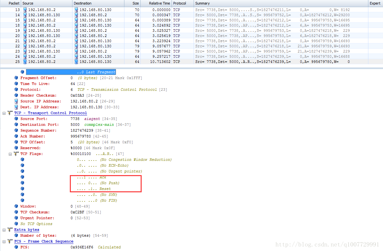Screen dimensions: 383x251
Task: Click cube icon beside Window field
Action: pos(16,206)
